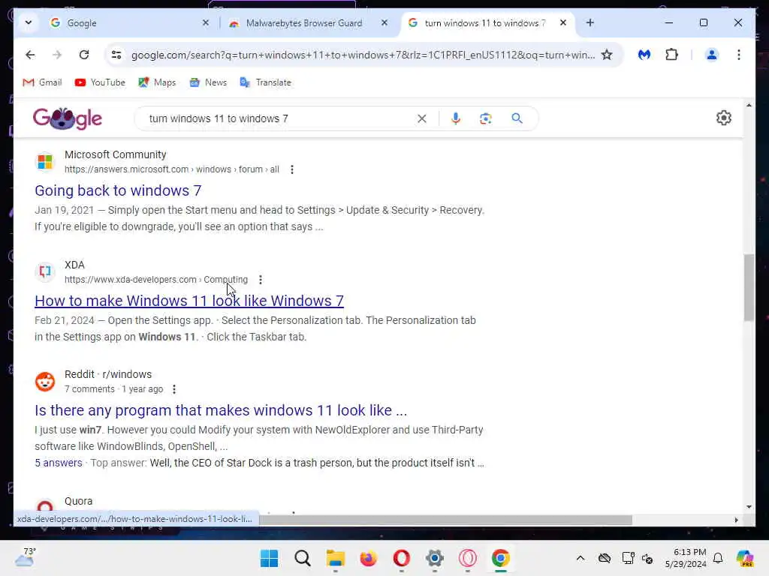
Task: Open Reddit 'Is there any program' result
Action: (221, 410)
